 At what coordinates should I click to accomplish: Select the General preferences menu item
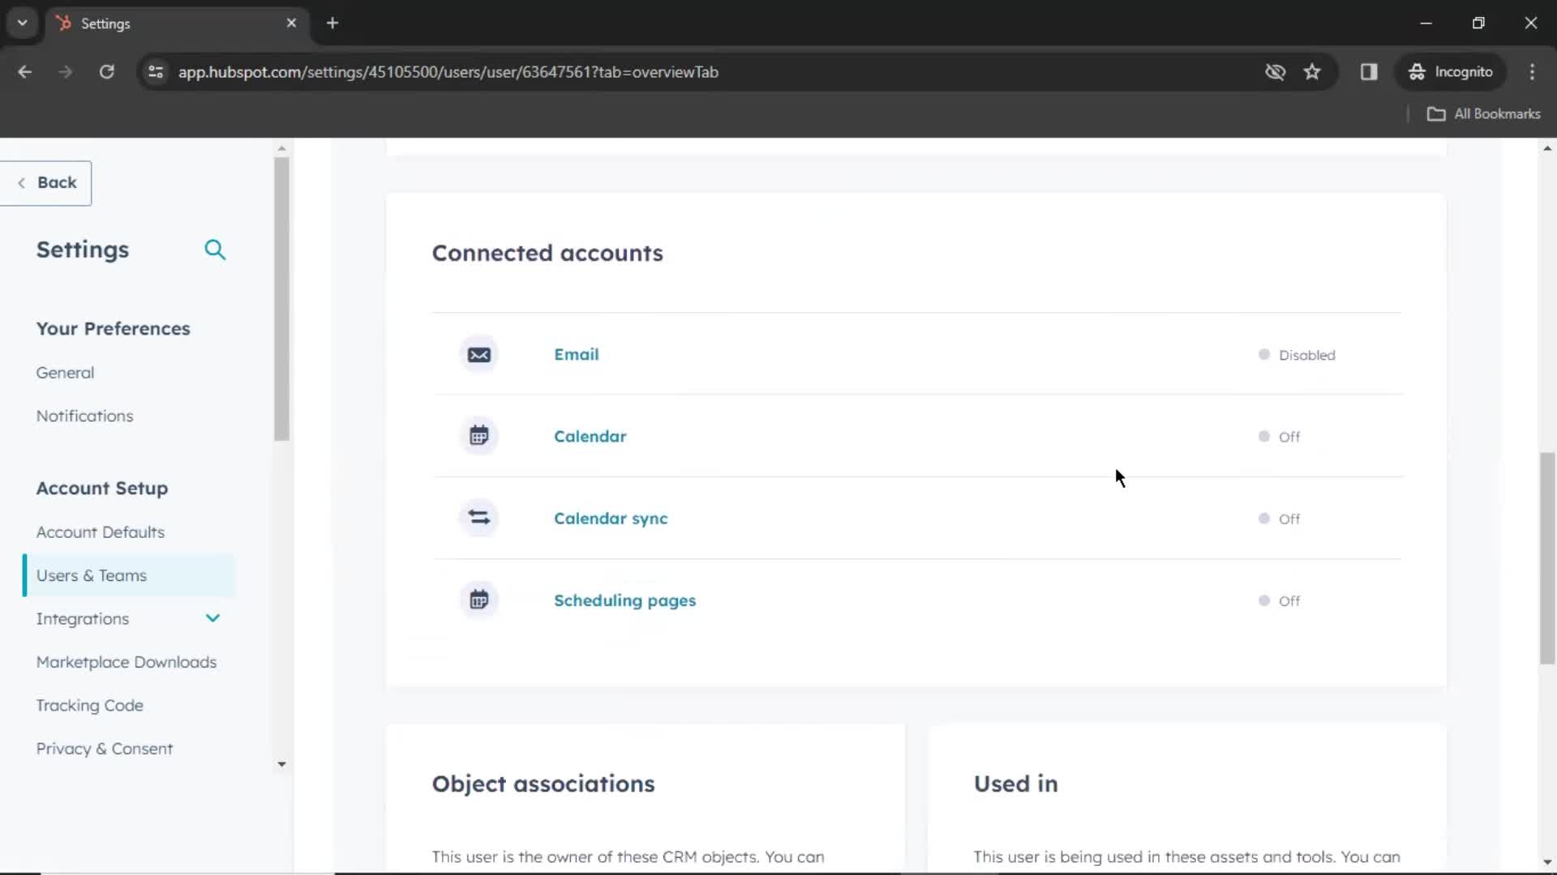[x=64, y=372]
